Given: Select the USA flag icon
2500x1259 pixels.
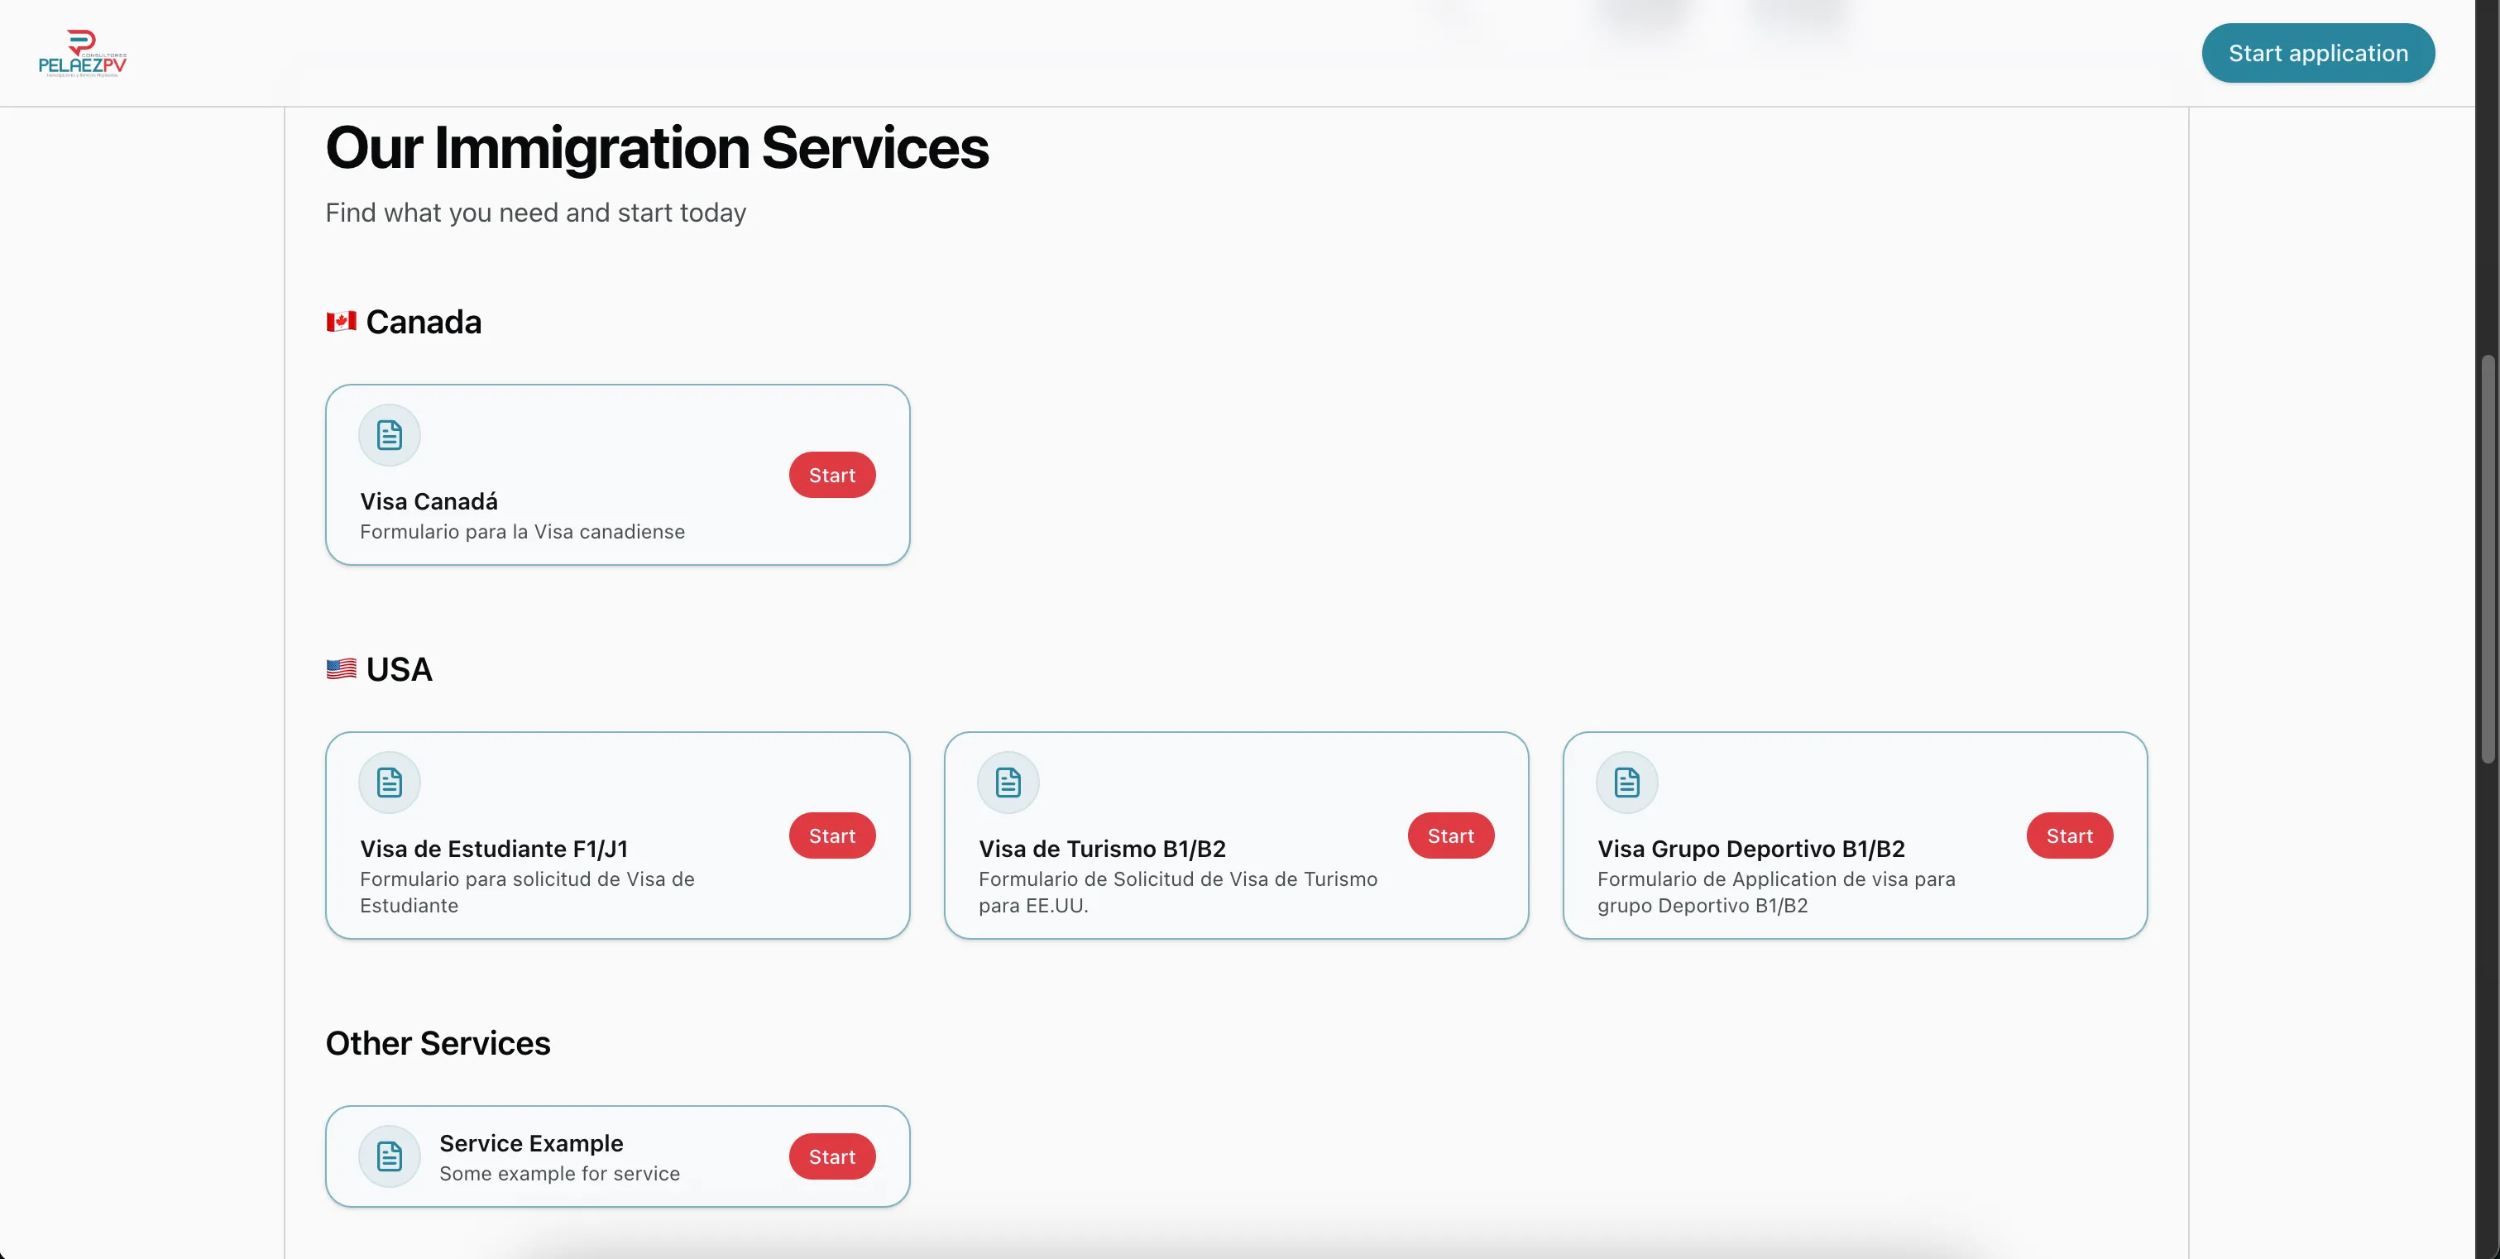Looking at the screenshot, I should (x=341, y=668).
